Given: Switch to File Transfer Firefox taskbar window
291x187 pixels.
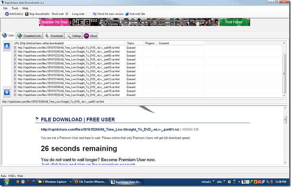Looking at the screenshot, I should point(90,182).
